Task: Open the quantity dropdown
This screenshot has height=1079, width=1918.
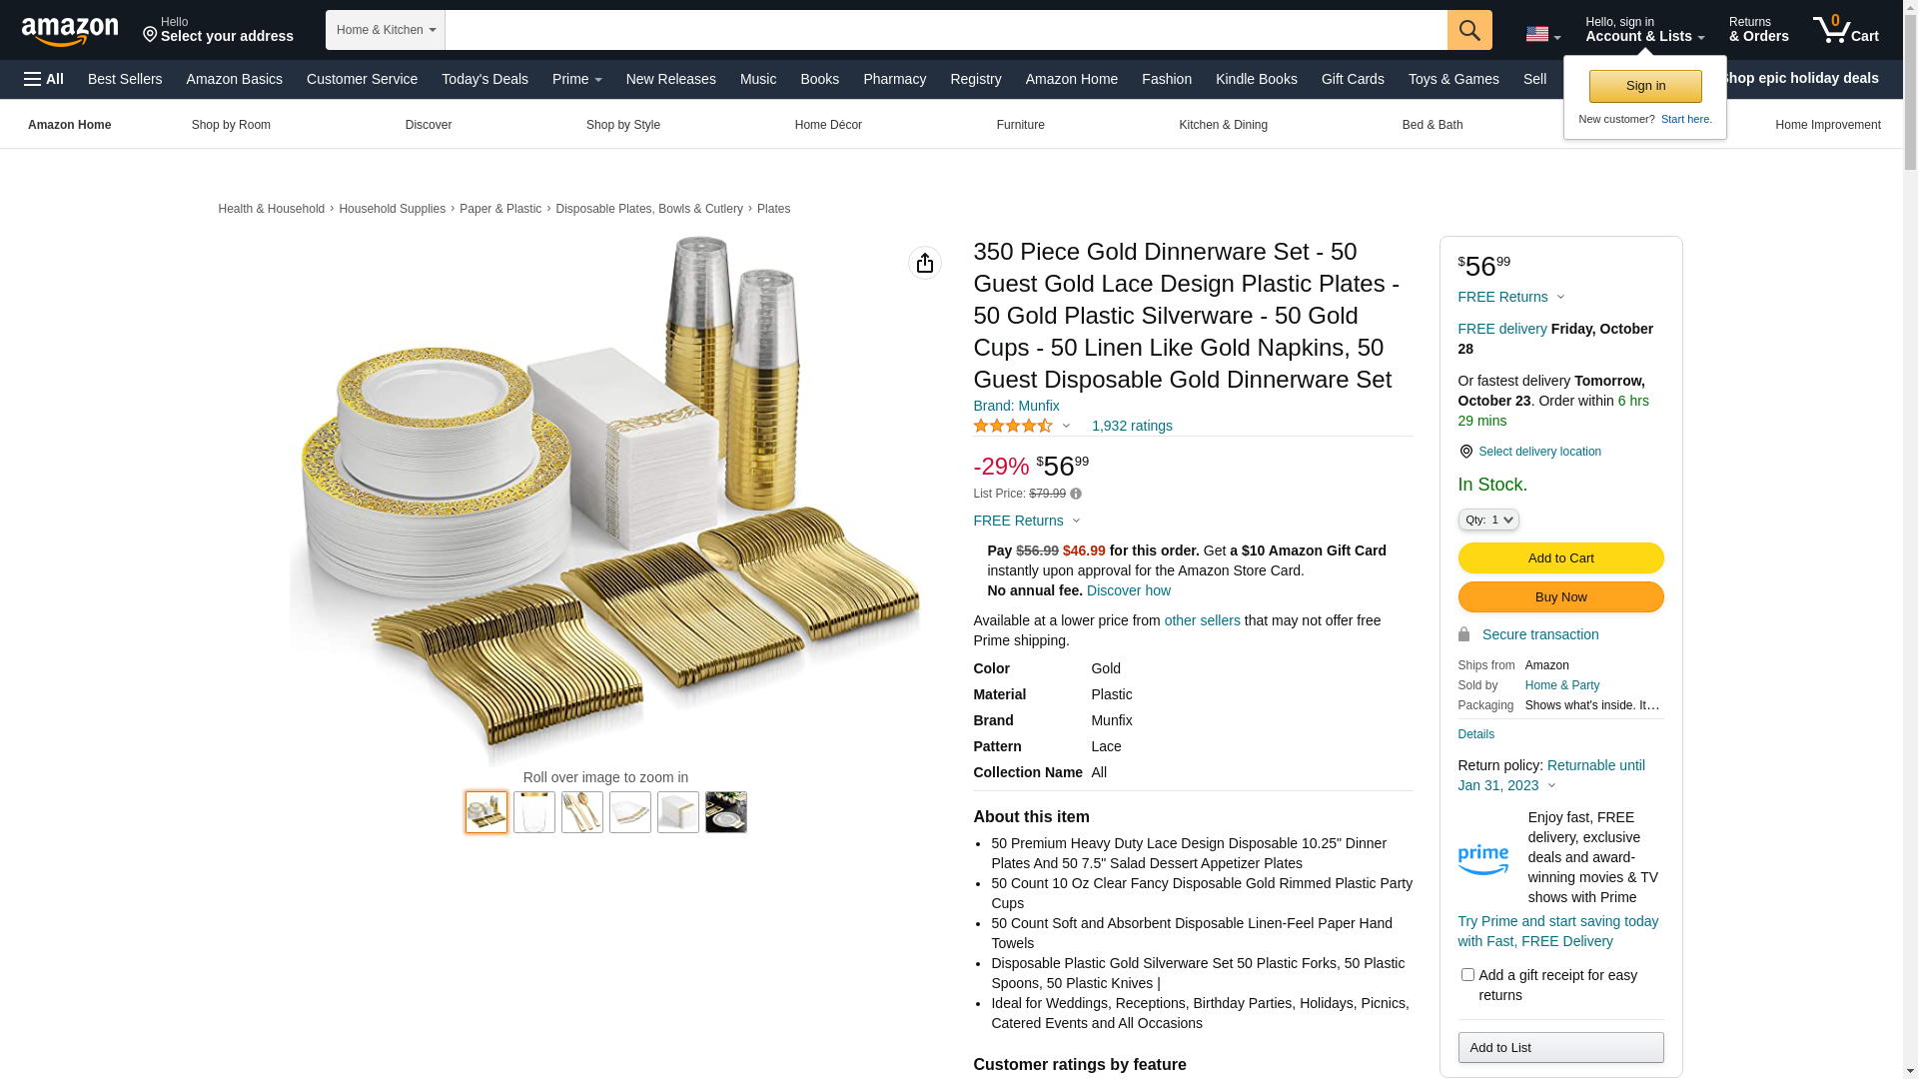Action: 1488,520
